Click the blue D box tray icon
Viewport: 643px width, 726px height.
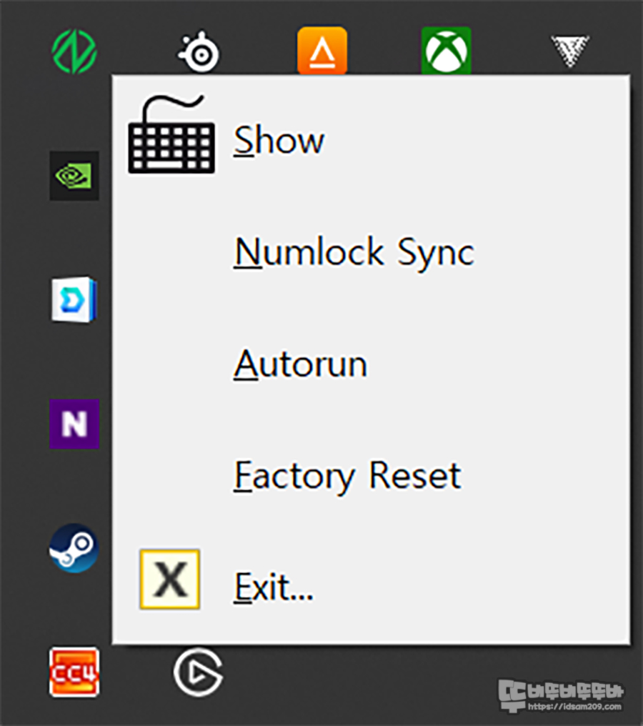click(x=74, y=299)
